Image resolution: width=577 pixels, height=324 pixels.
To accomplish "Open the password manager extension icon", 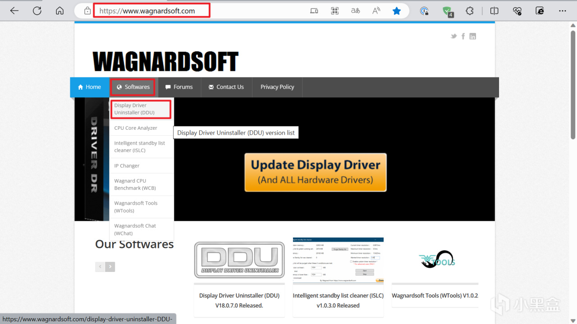I will pos(424,11).
